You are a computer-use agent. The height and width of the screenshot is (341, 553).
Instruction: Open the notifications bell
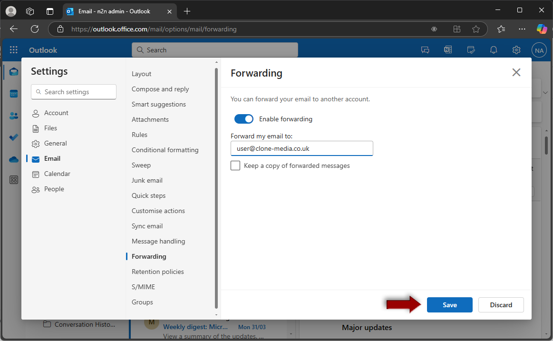point(494,50)
